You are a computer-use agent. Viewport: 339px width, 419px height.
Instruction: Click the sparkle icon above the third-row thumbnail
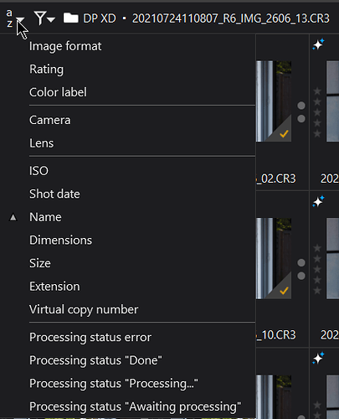pos(318,359)
